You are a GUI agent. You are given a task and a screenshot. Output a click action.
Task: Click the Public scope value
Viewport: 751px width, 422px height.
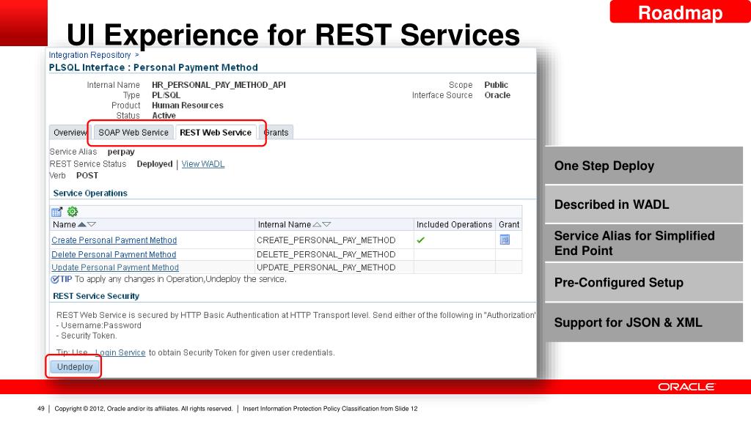coord(497,85)
